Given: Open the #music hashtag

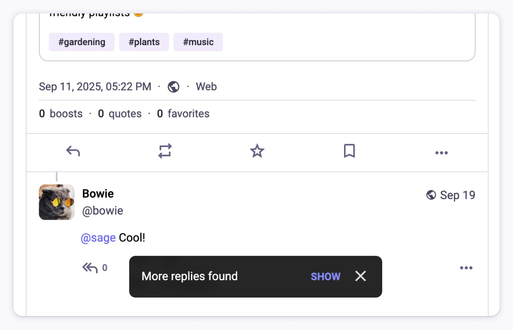Looking at the screenshot, I should (x=198, y=42).
